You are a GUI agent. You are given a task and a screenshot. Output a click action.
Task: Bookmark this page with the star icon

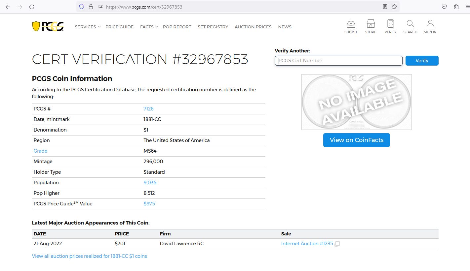tap(394, 7)
